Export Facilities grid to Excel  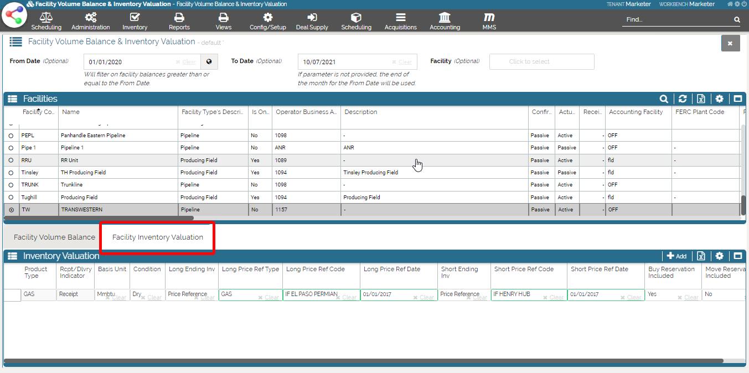(701, 99)
